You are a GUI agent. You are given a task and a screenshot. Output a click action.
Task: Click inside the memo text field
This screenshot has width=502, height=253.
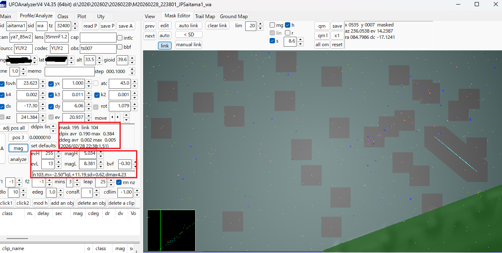coord(69,71)
